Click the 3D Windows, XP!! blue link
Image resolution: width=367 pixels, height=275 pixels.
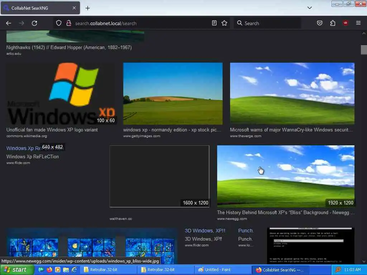pyautogui.click(x=205, y=231)
